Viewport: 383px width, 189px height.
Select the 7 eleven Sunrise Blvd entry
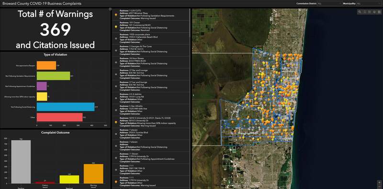151,134
